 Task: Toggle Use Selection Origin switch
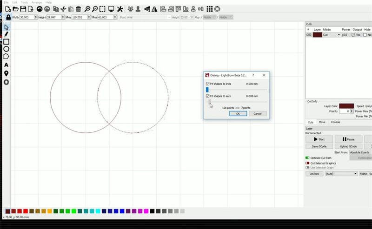point(307,167)
